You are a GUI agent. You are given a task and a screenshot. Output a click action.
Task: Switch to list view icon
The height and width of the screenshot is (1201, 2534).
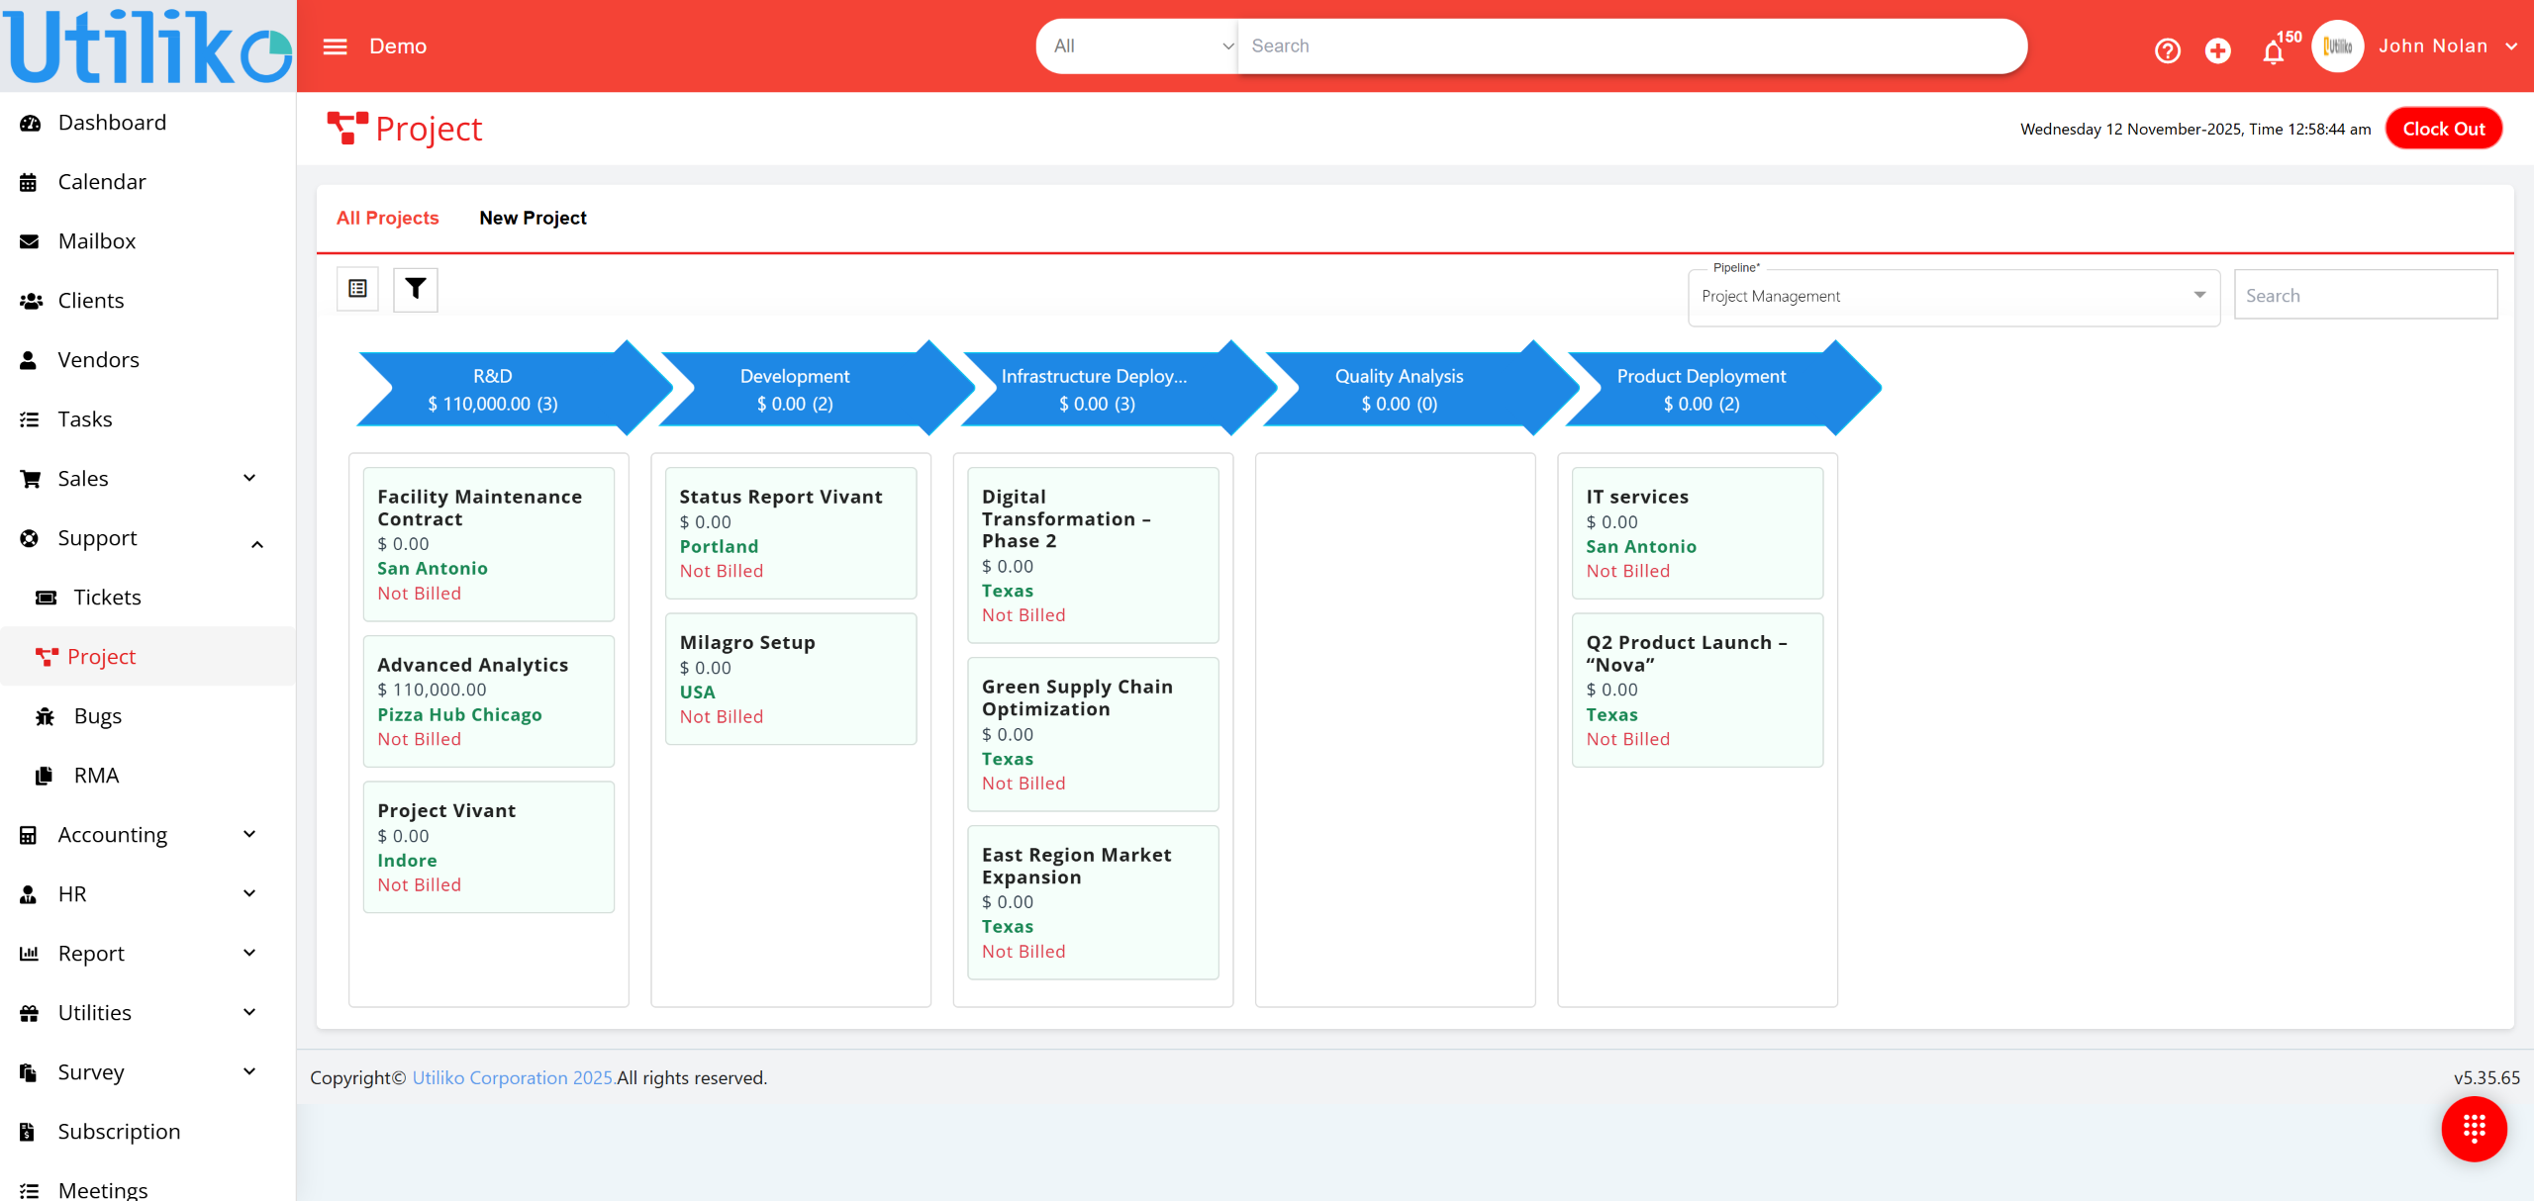click(x=357, y=289)
